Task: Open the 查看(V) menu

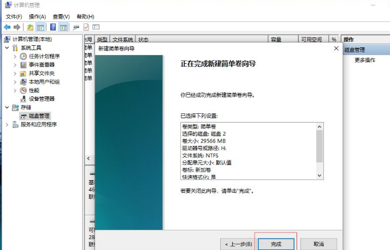Action: tap(62, 17)
